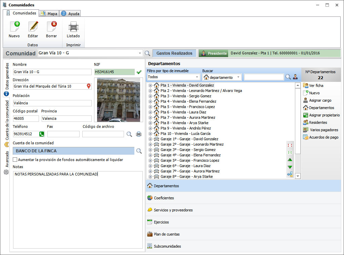Open Acuerdos de pago

[x=321, y=137]
